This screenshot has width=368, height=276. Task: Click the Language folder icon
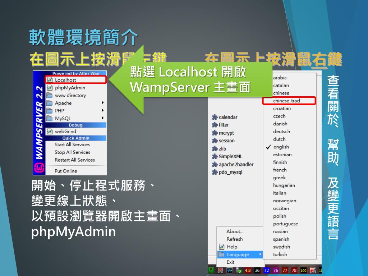pos(221,254)
